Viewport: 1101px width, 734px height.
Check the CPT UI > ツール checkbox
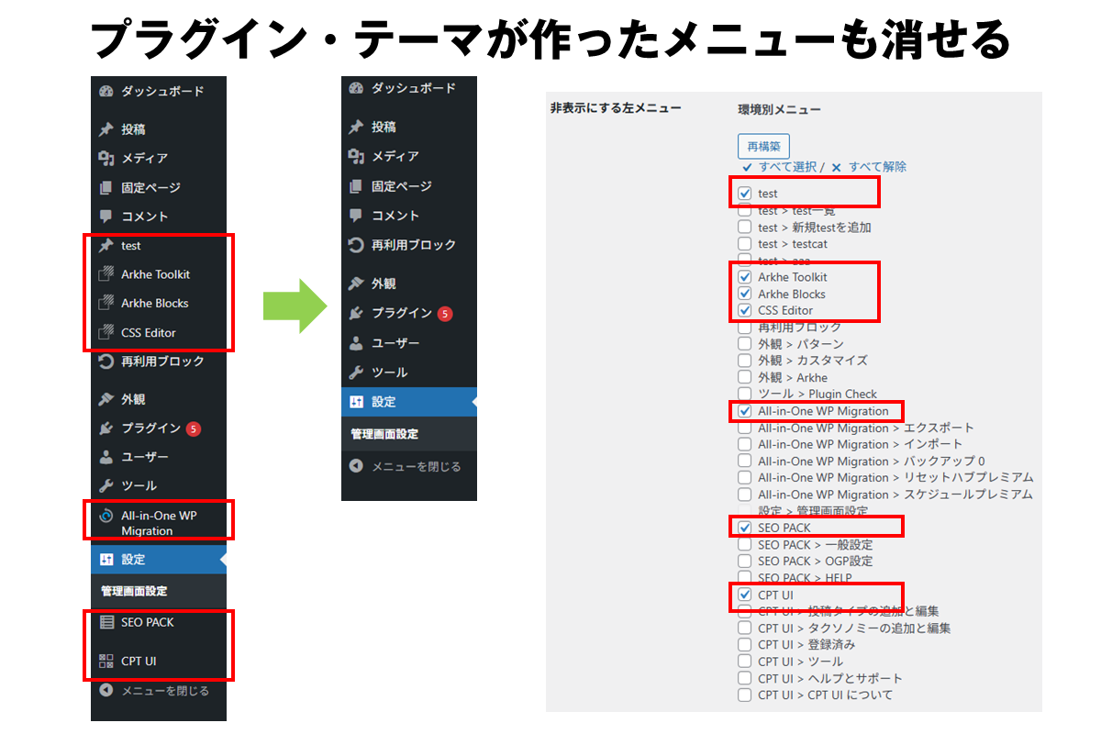[x=745, y=662]
